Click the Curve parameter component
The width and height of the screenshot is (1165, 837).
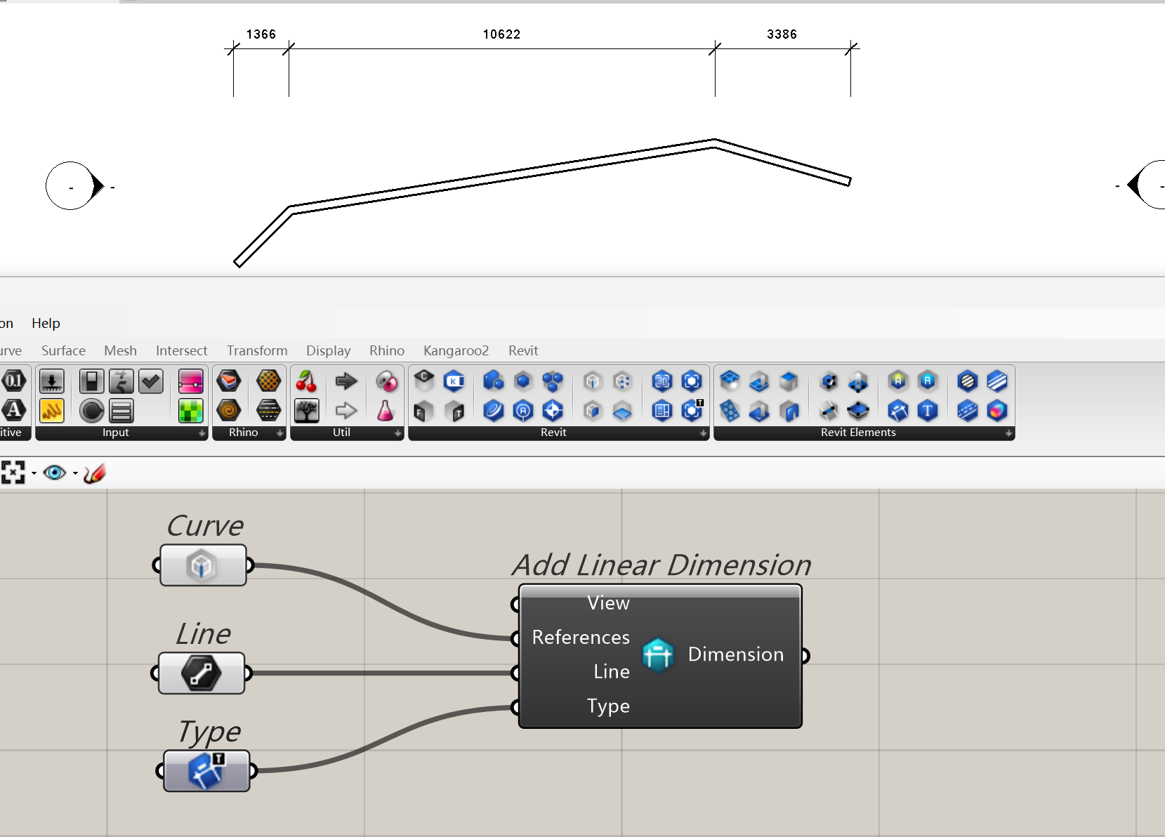pyautogui.click(x=202, y=565)
